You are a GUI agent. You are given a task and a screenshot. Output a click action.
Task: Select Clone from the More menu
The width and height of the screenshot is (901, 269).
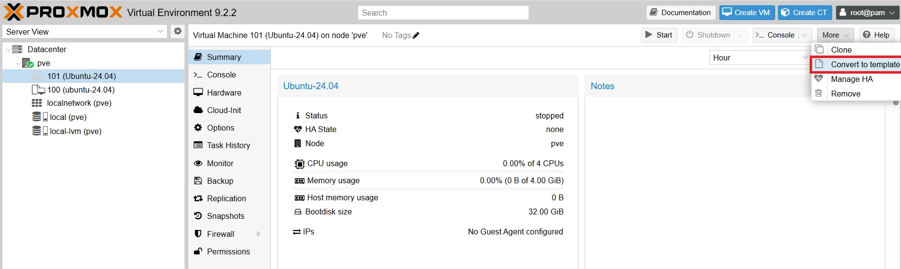click(x=856, y=50)
